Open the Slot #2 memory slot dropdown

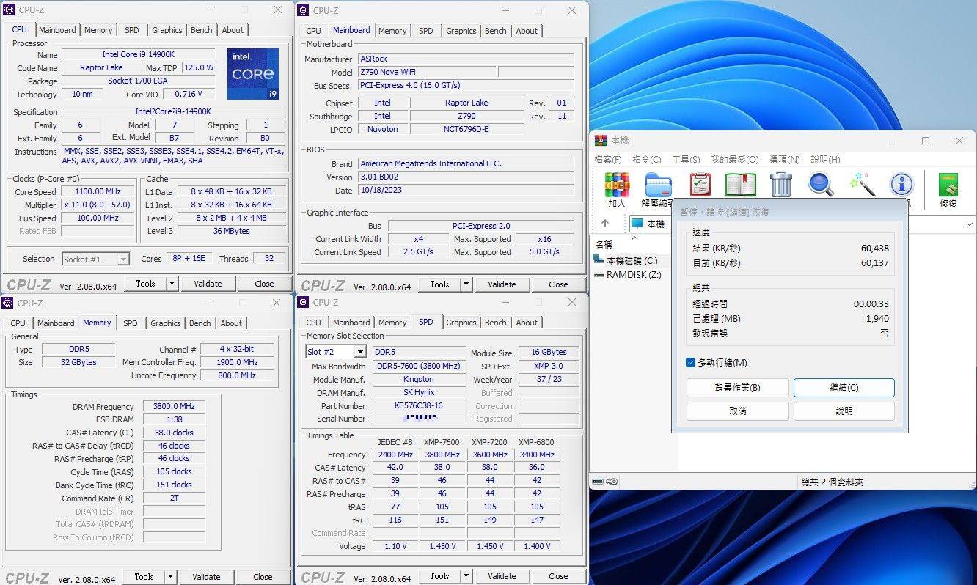tap(359, 353)
